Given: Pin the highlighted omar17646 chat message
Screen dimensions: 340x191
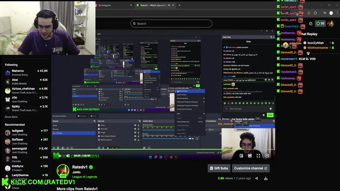Looking at the screenshot, I should [x=266, y=80].
